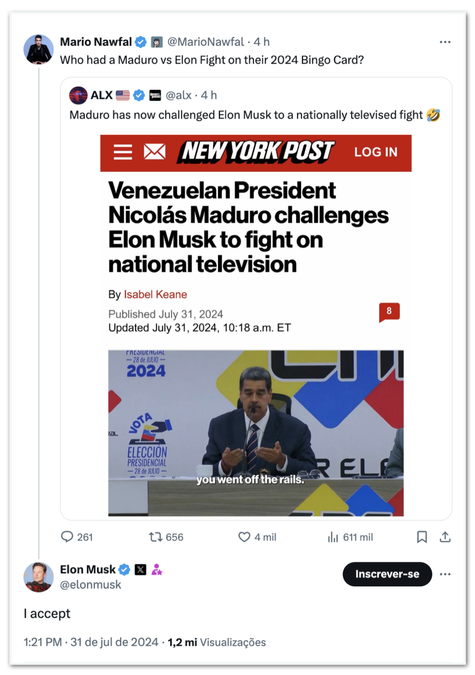This screenshot has width=475, height=675.
Task: Click the X affiliation badge beside Elon Musk
Action: (x=141, y=570)
